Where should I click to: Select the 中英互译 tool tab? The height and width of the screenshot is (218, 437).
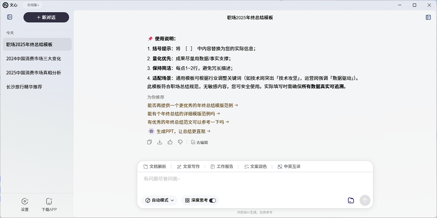(289, 166)
